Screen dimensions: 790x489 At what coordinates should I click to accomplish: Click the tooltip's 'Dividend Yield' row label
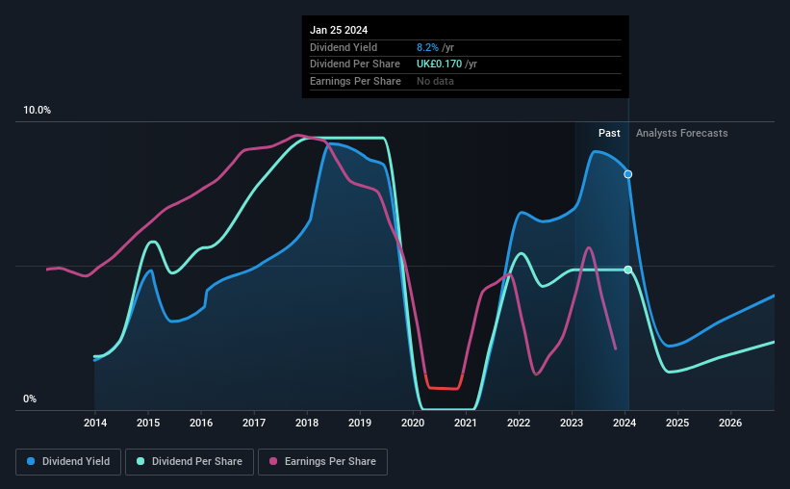344,47
